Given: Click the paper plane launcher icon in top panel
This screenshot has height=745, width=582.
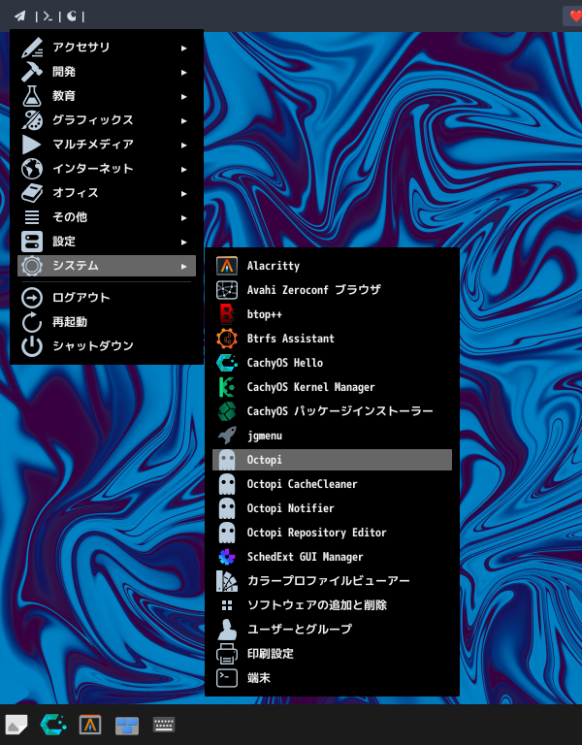Looking at the screenshot, I should pyautogui.click(x=20, y=16).
